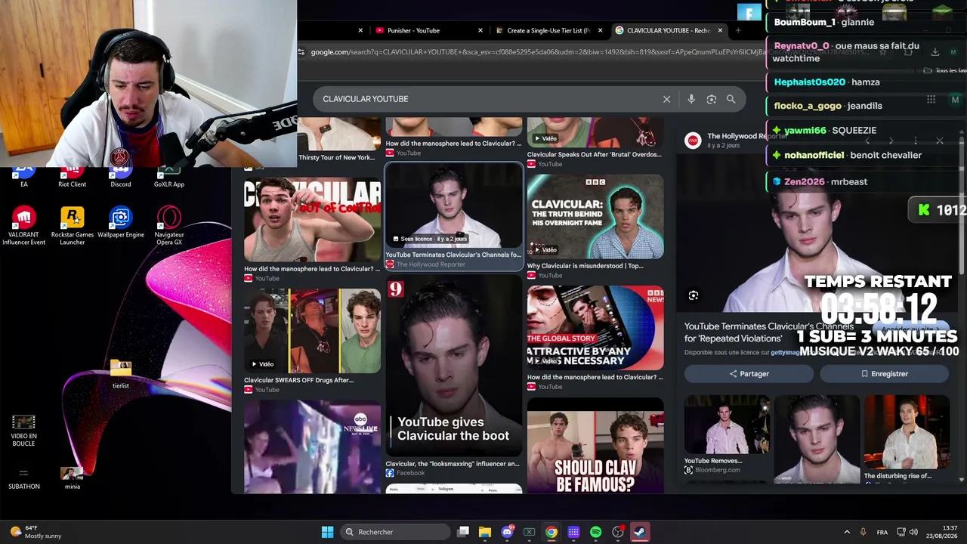Image resolution: width=967 pixels, height=544 pixels.
Task: Open the minia desktop file
Action: pos(72,478)
